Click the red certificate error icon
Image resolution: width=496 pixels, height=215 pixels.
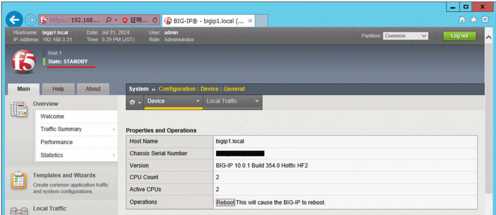(x=124, y=20)
